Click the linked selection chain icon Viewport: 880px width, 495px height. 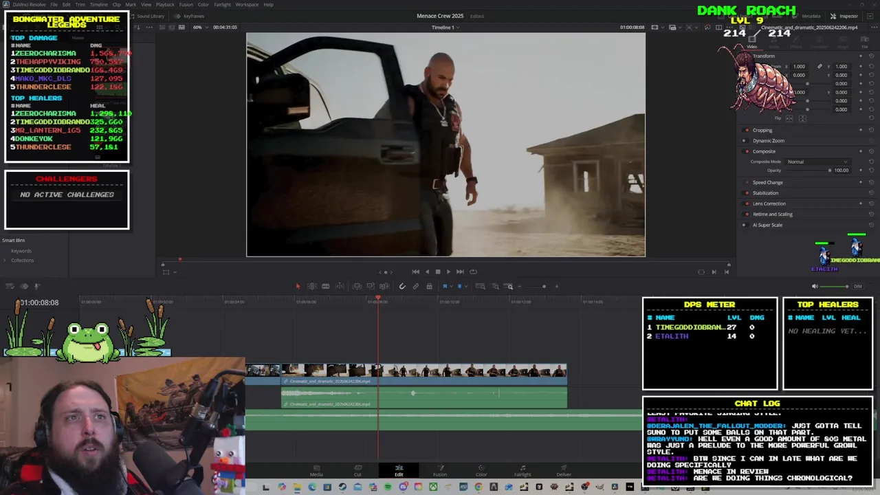[x=415, y=286]
